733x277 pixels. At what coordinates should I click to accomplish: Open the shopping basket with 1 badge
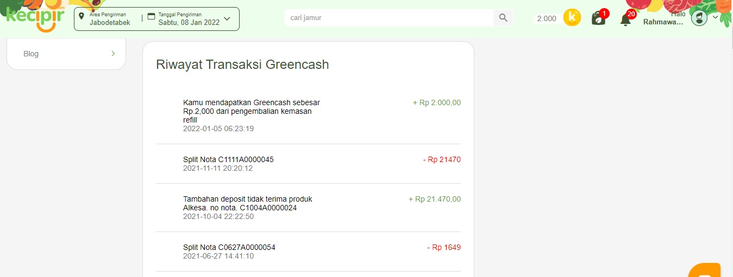[599, 18]
